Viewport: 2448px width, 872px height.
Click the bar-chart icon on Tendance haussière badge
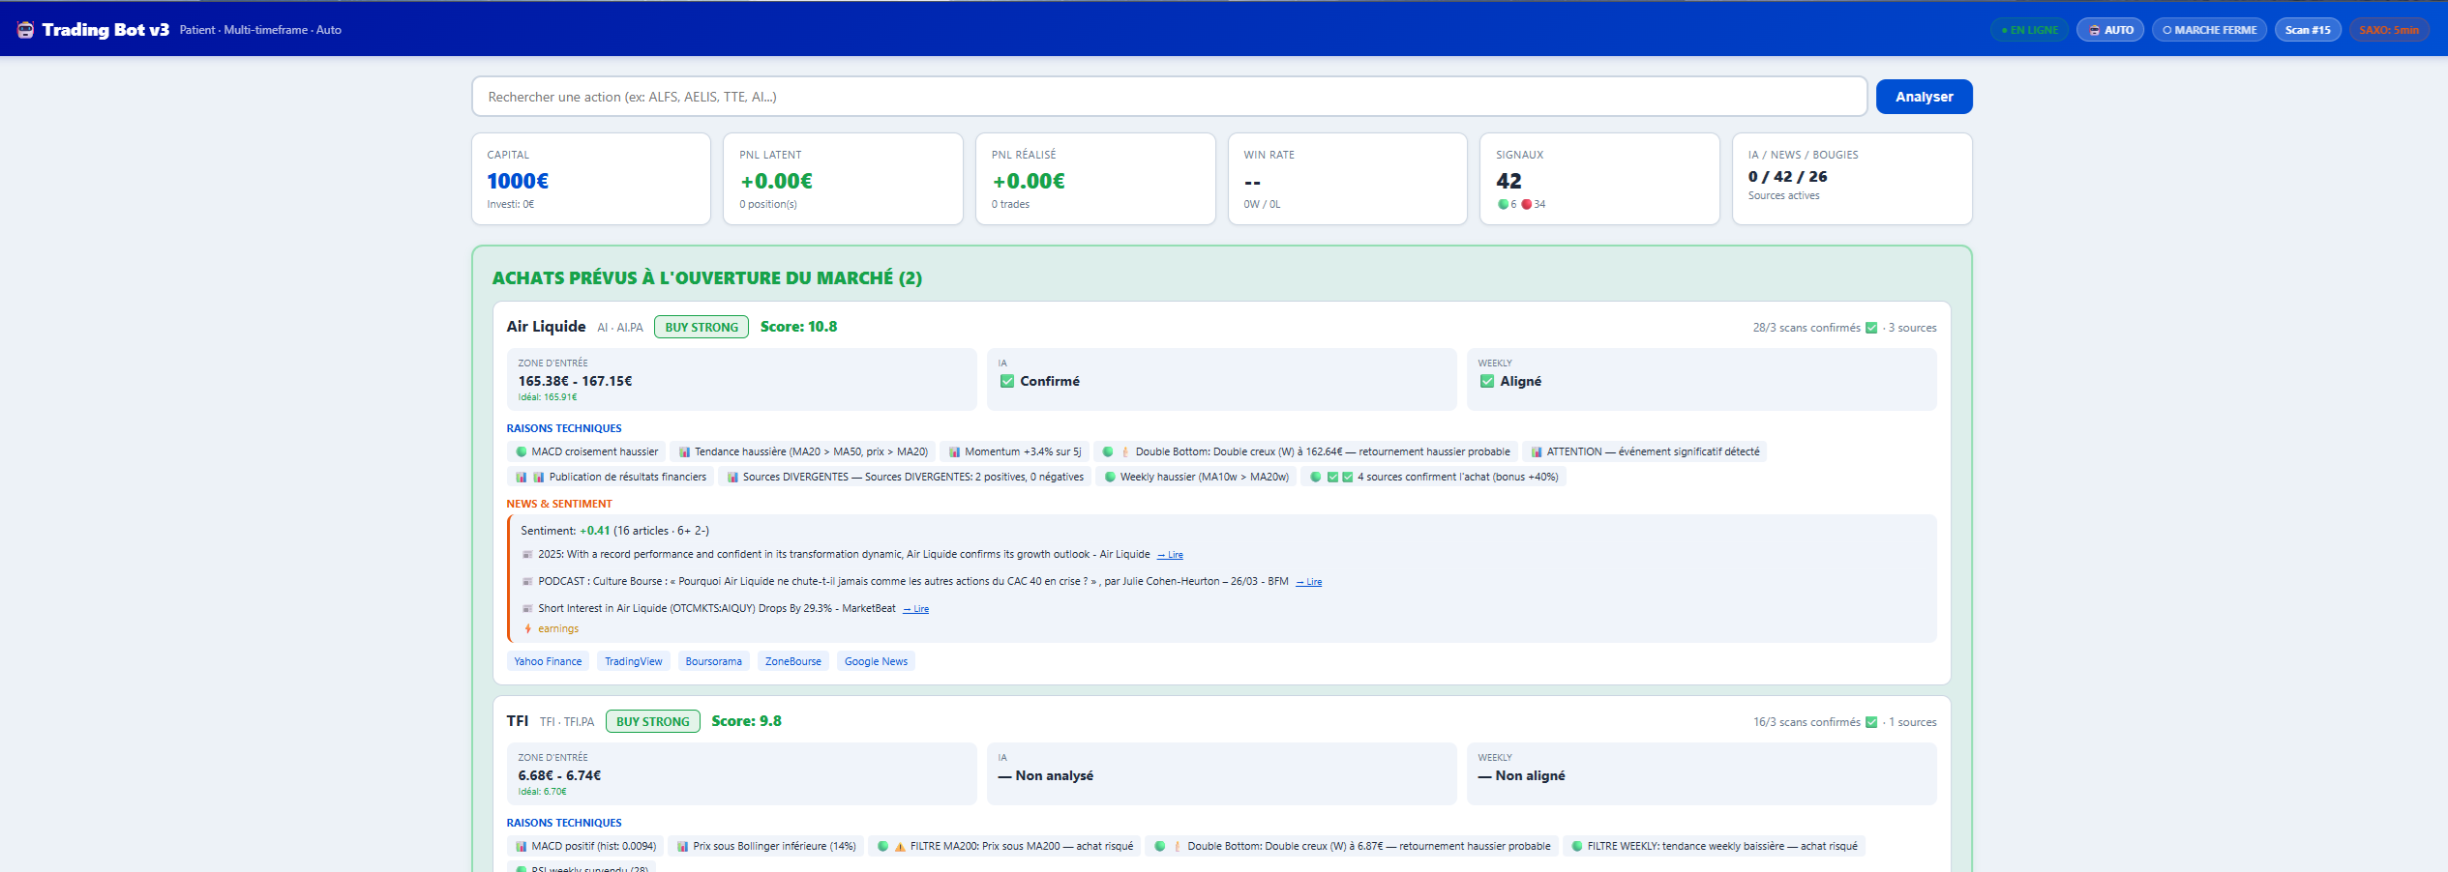tap(684, 451)
